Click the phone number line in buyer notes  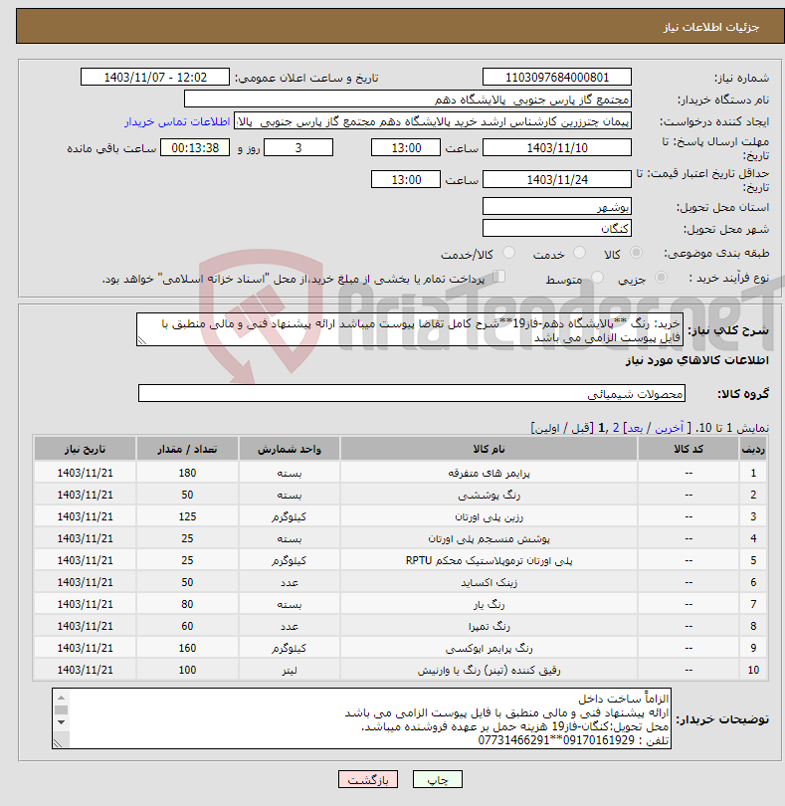click(573, 740)
